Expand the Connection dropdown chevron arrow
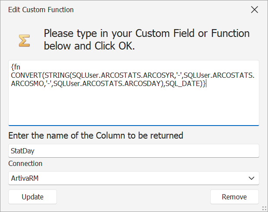The height and width of the screenshot is (212, 268). 251,178
